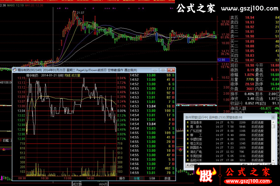Click the 卖三 18.92 order row
Screen dimensions: 280x186
pyautogui.click(x=255, y=27)
